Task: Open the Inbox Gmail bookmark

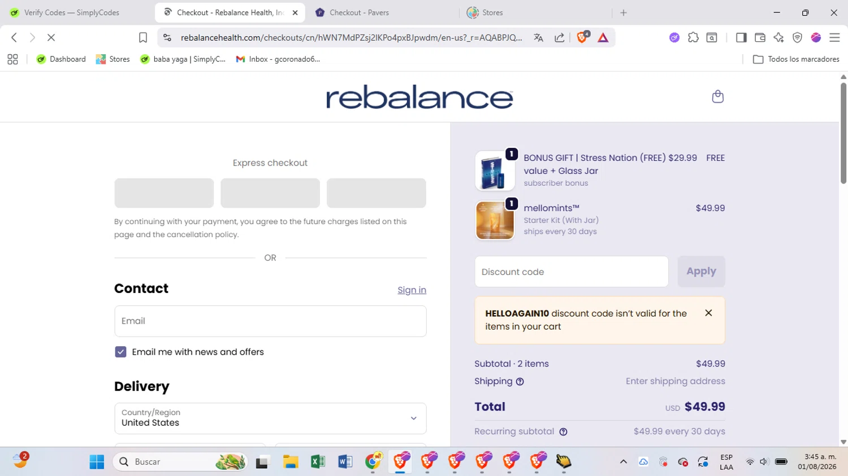Action: coord(278,59)
